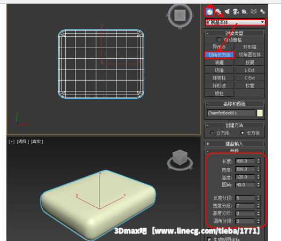Click the 棱柱 object button
The height and width of the screenshot is (241, 281).
click(220, 94)
